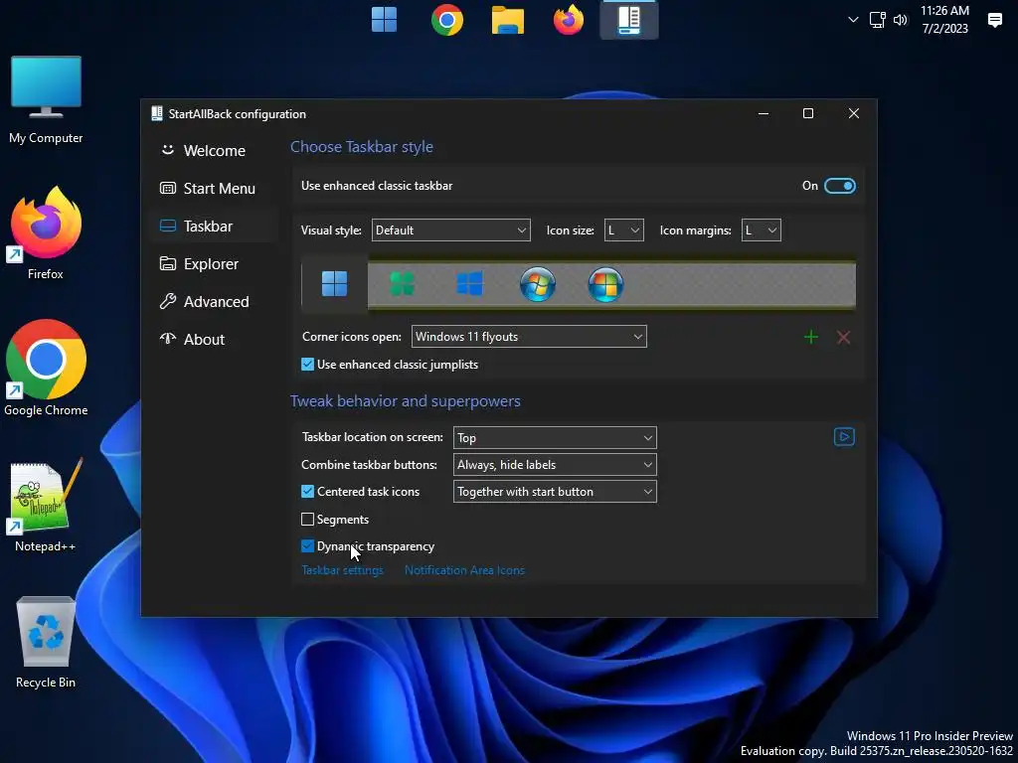Open the network tray icon
The height and width of the screenshot is (763, 1018).
click(878, 20)
